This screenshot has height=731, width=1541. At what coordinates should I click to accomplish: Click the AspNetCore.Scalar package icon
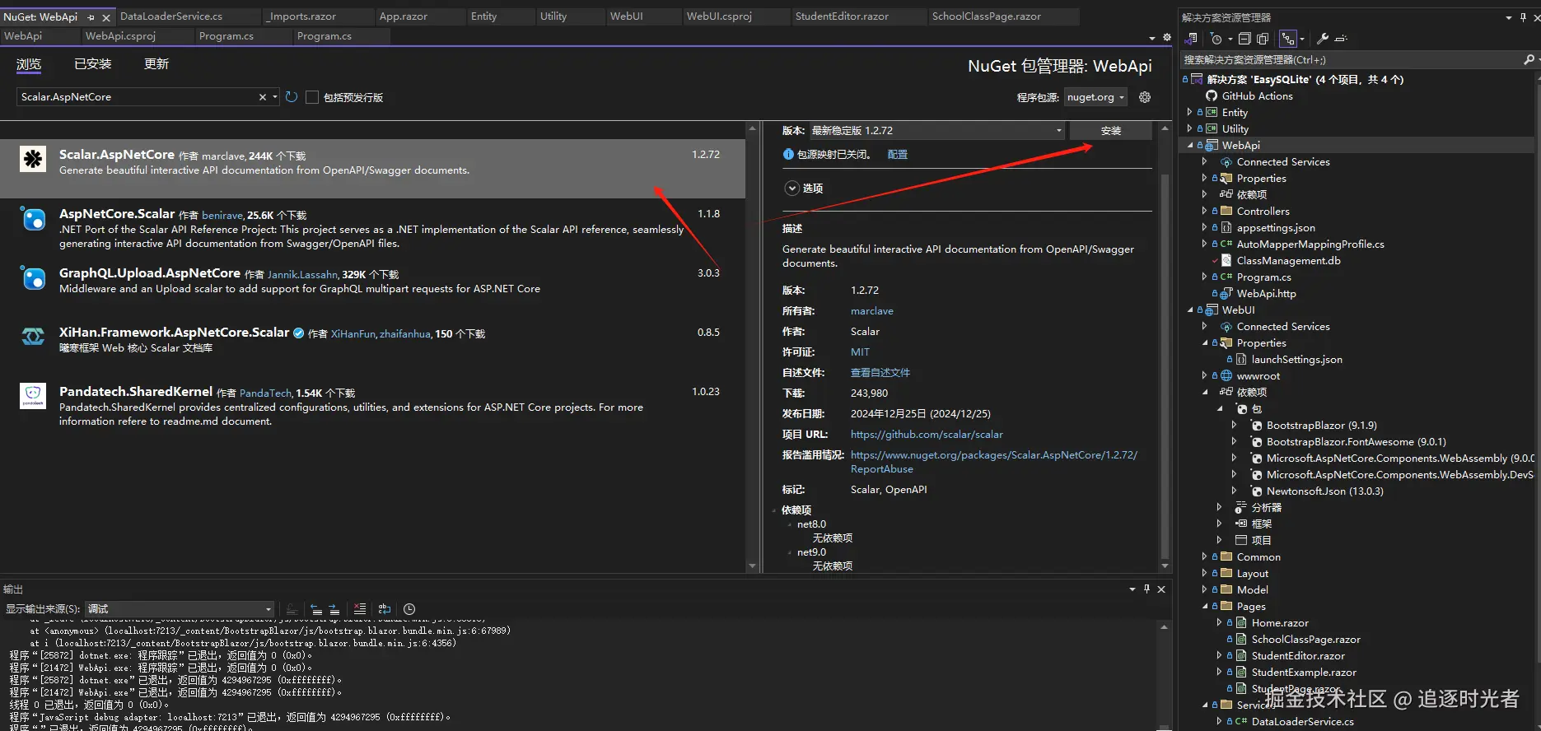[33, 219]
